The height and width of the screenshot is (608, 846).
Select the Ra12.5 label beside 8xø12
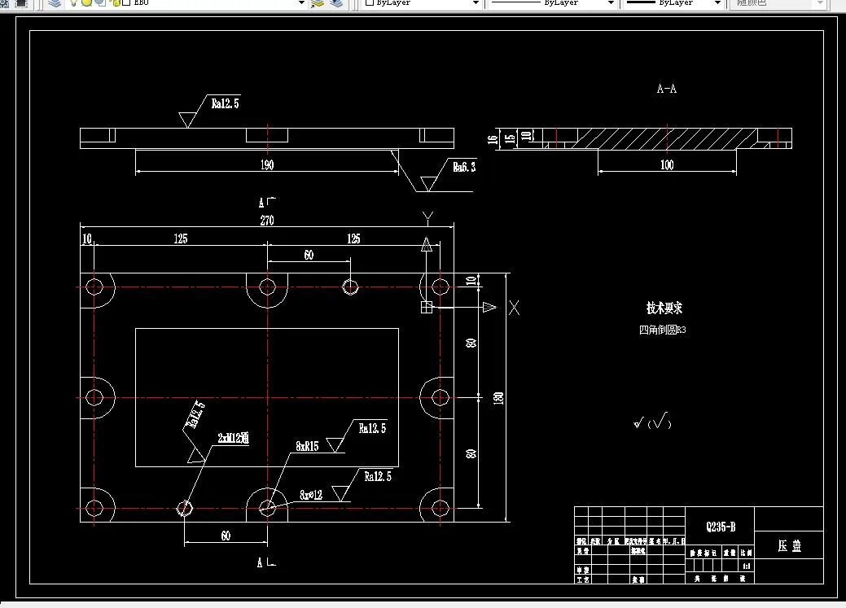tap(378, 476)
